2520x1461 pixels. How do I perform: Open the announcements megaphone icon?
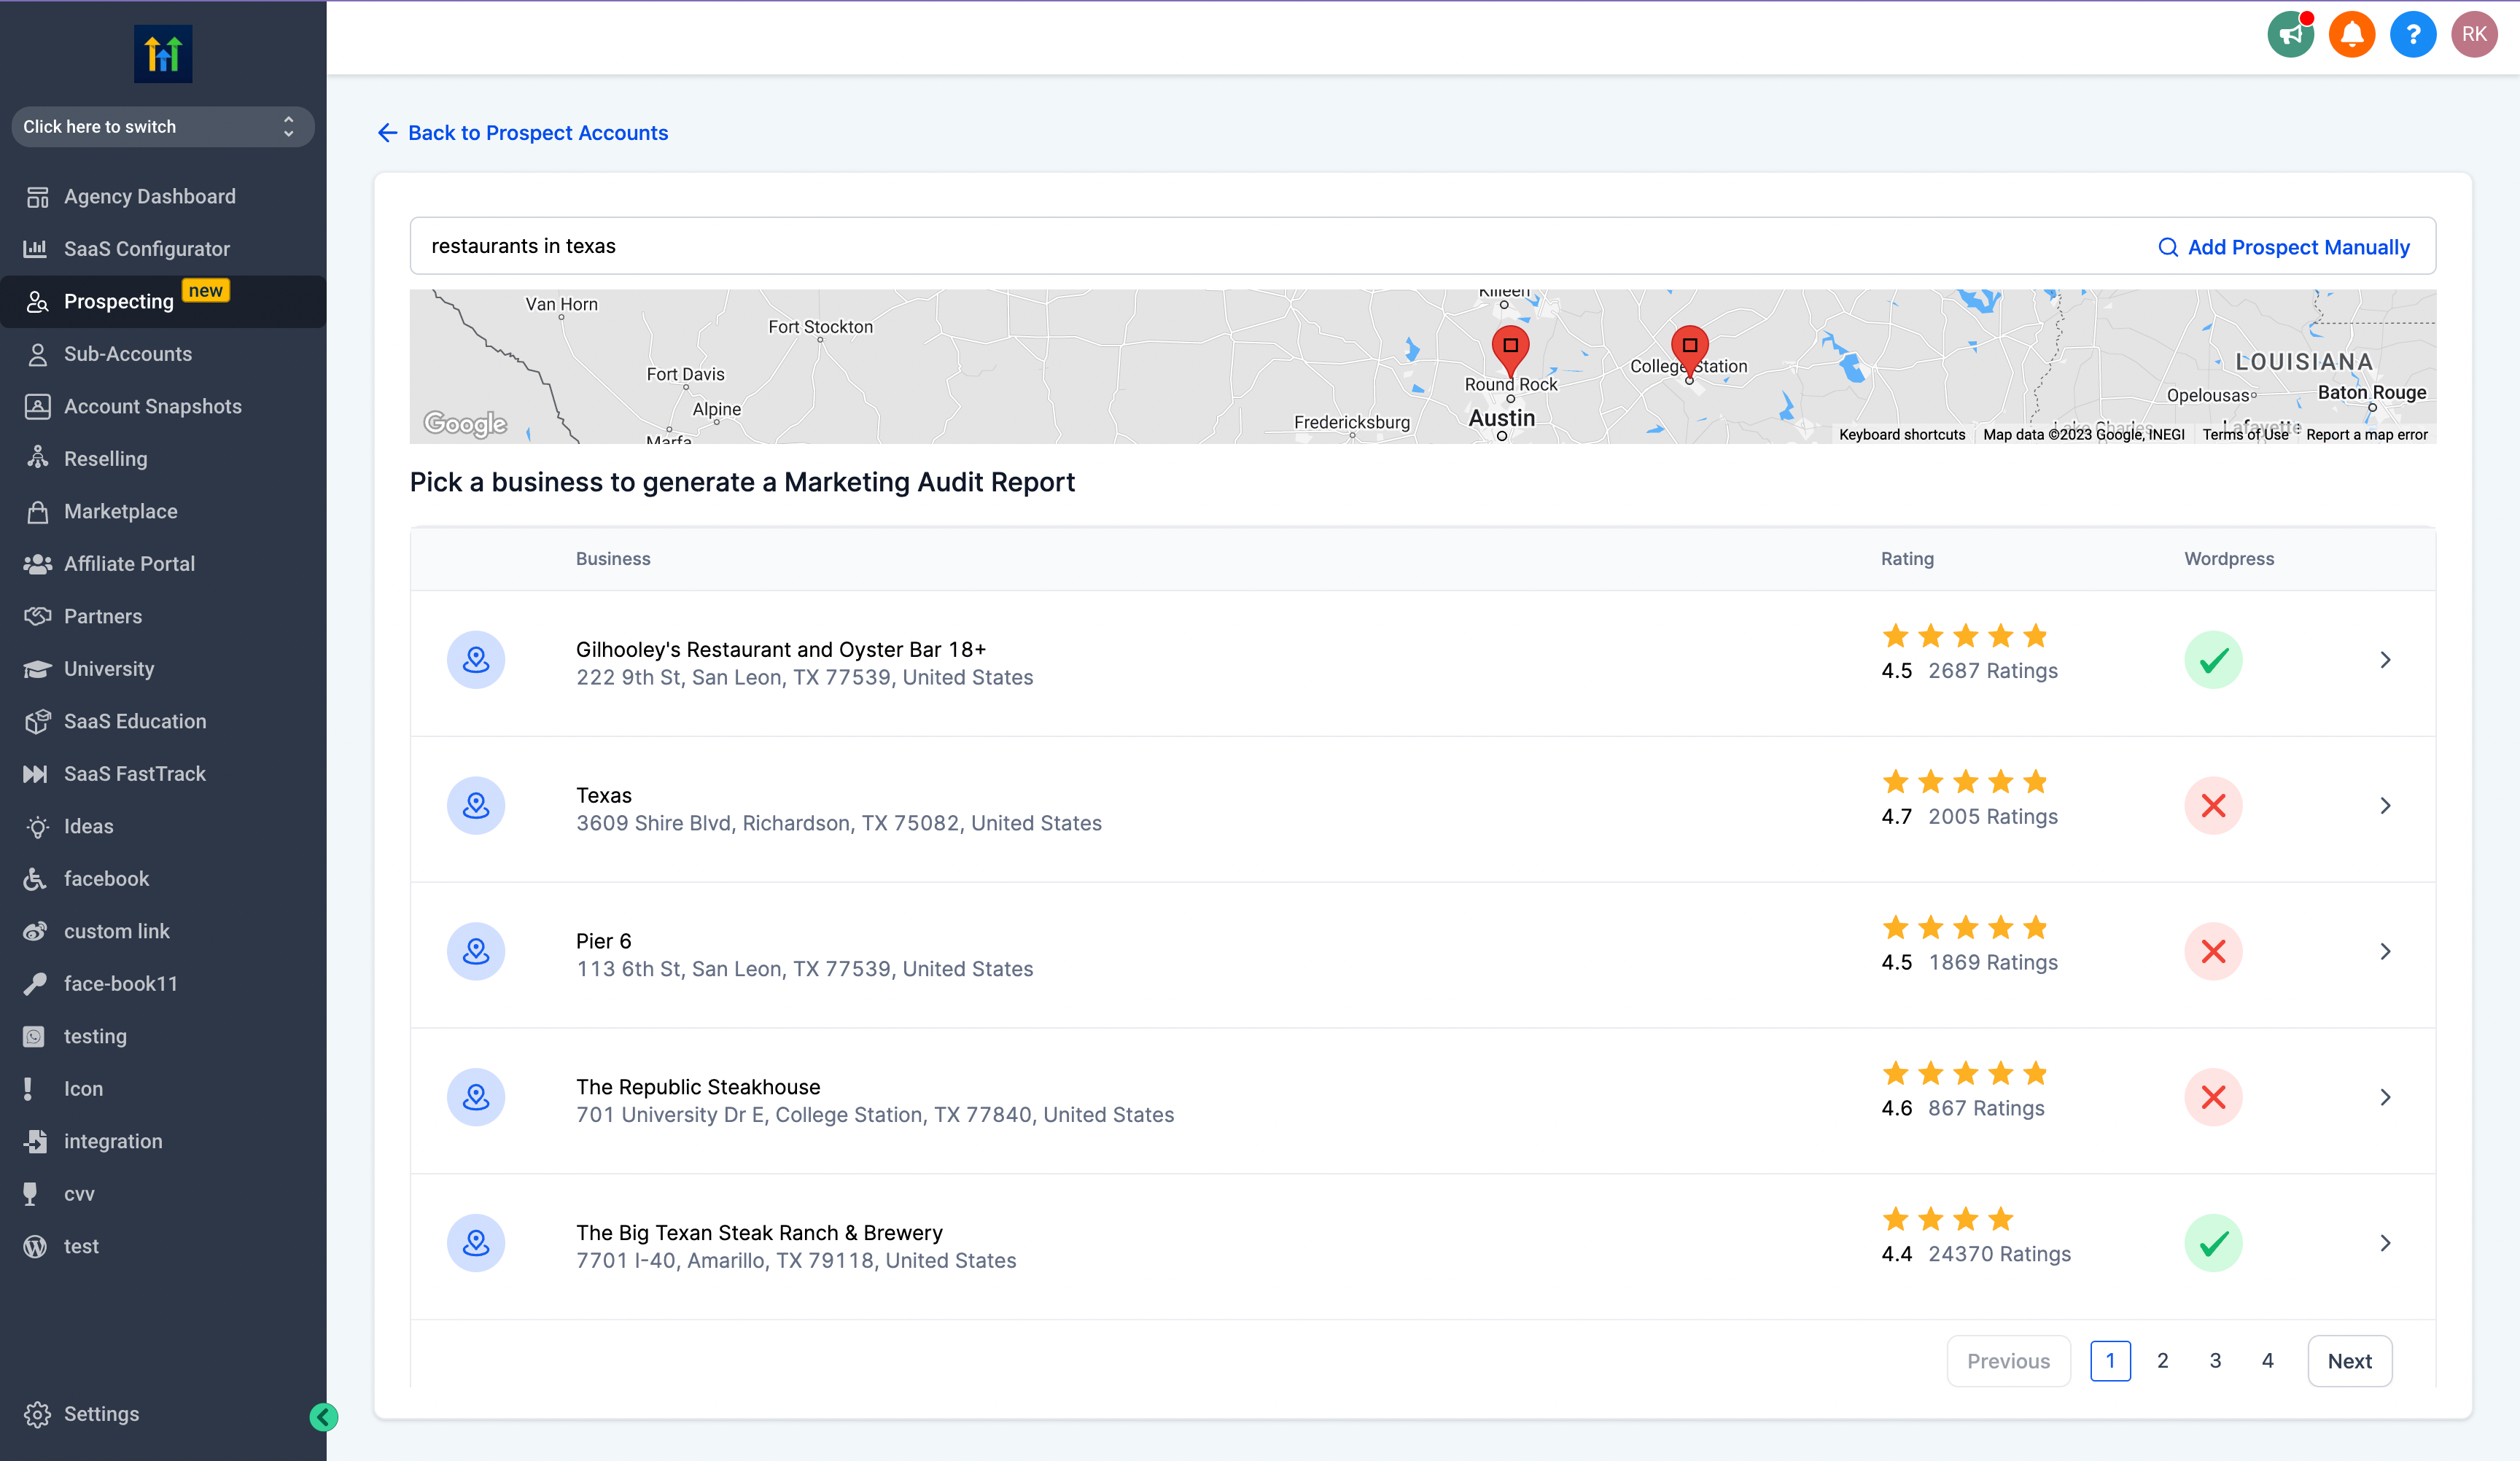(2290, 35)
